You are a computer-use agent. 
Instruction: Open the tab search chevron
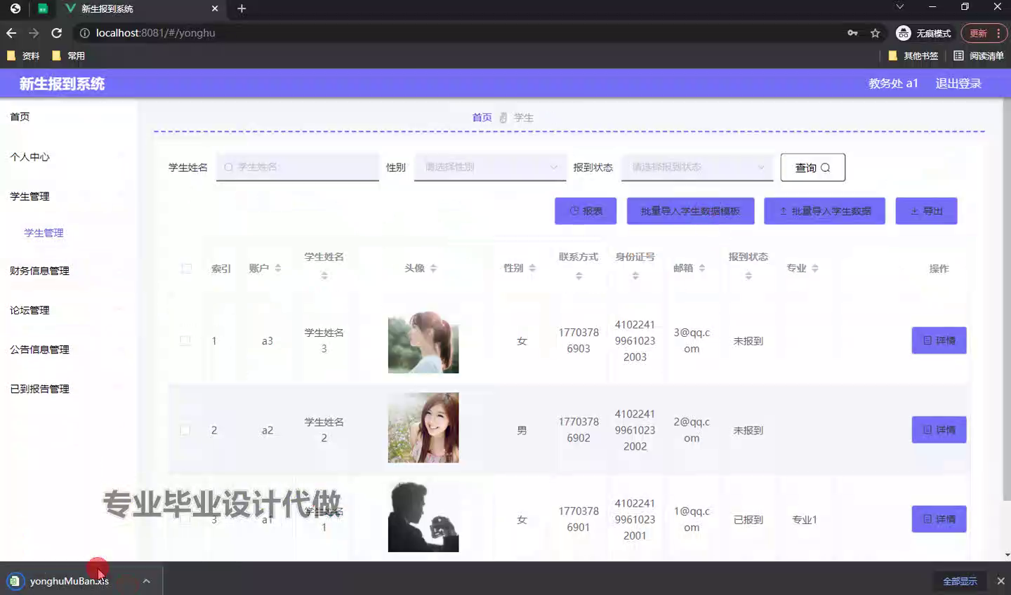[899, 6]
